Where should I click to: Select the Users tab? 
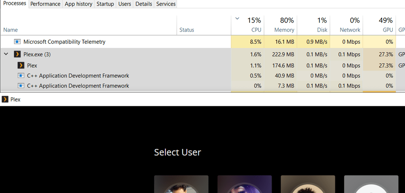(x=124, y=4)
